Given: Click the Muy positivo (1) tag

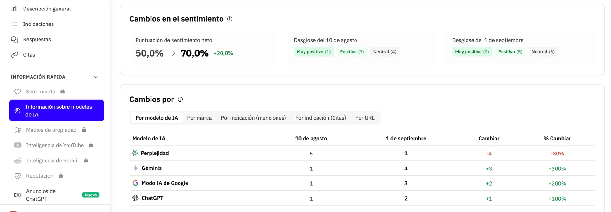Looking at the screenshot, I should pyautogui.click(x=314, y=52).
